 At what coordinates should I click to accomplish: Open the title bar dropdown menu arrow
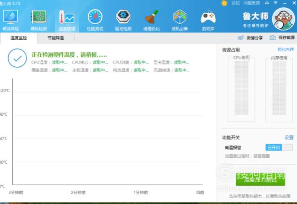tap(276, 3)
